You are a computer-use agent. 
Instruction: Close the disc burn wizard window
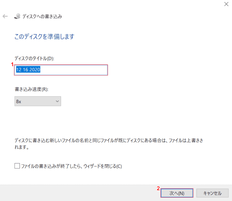click(226, 4)
